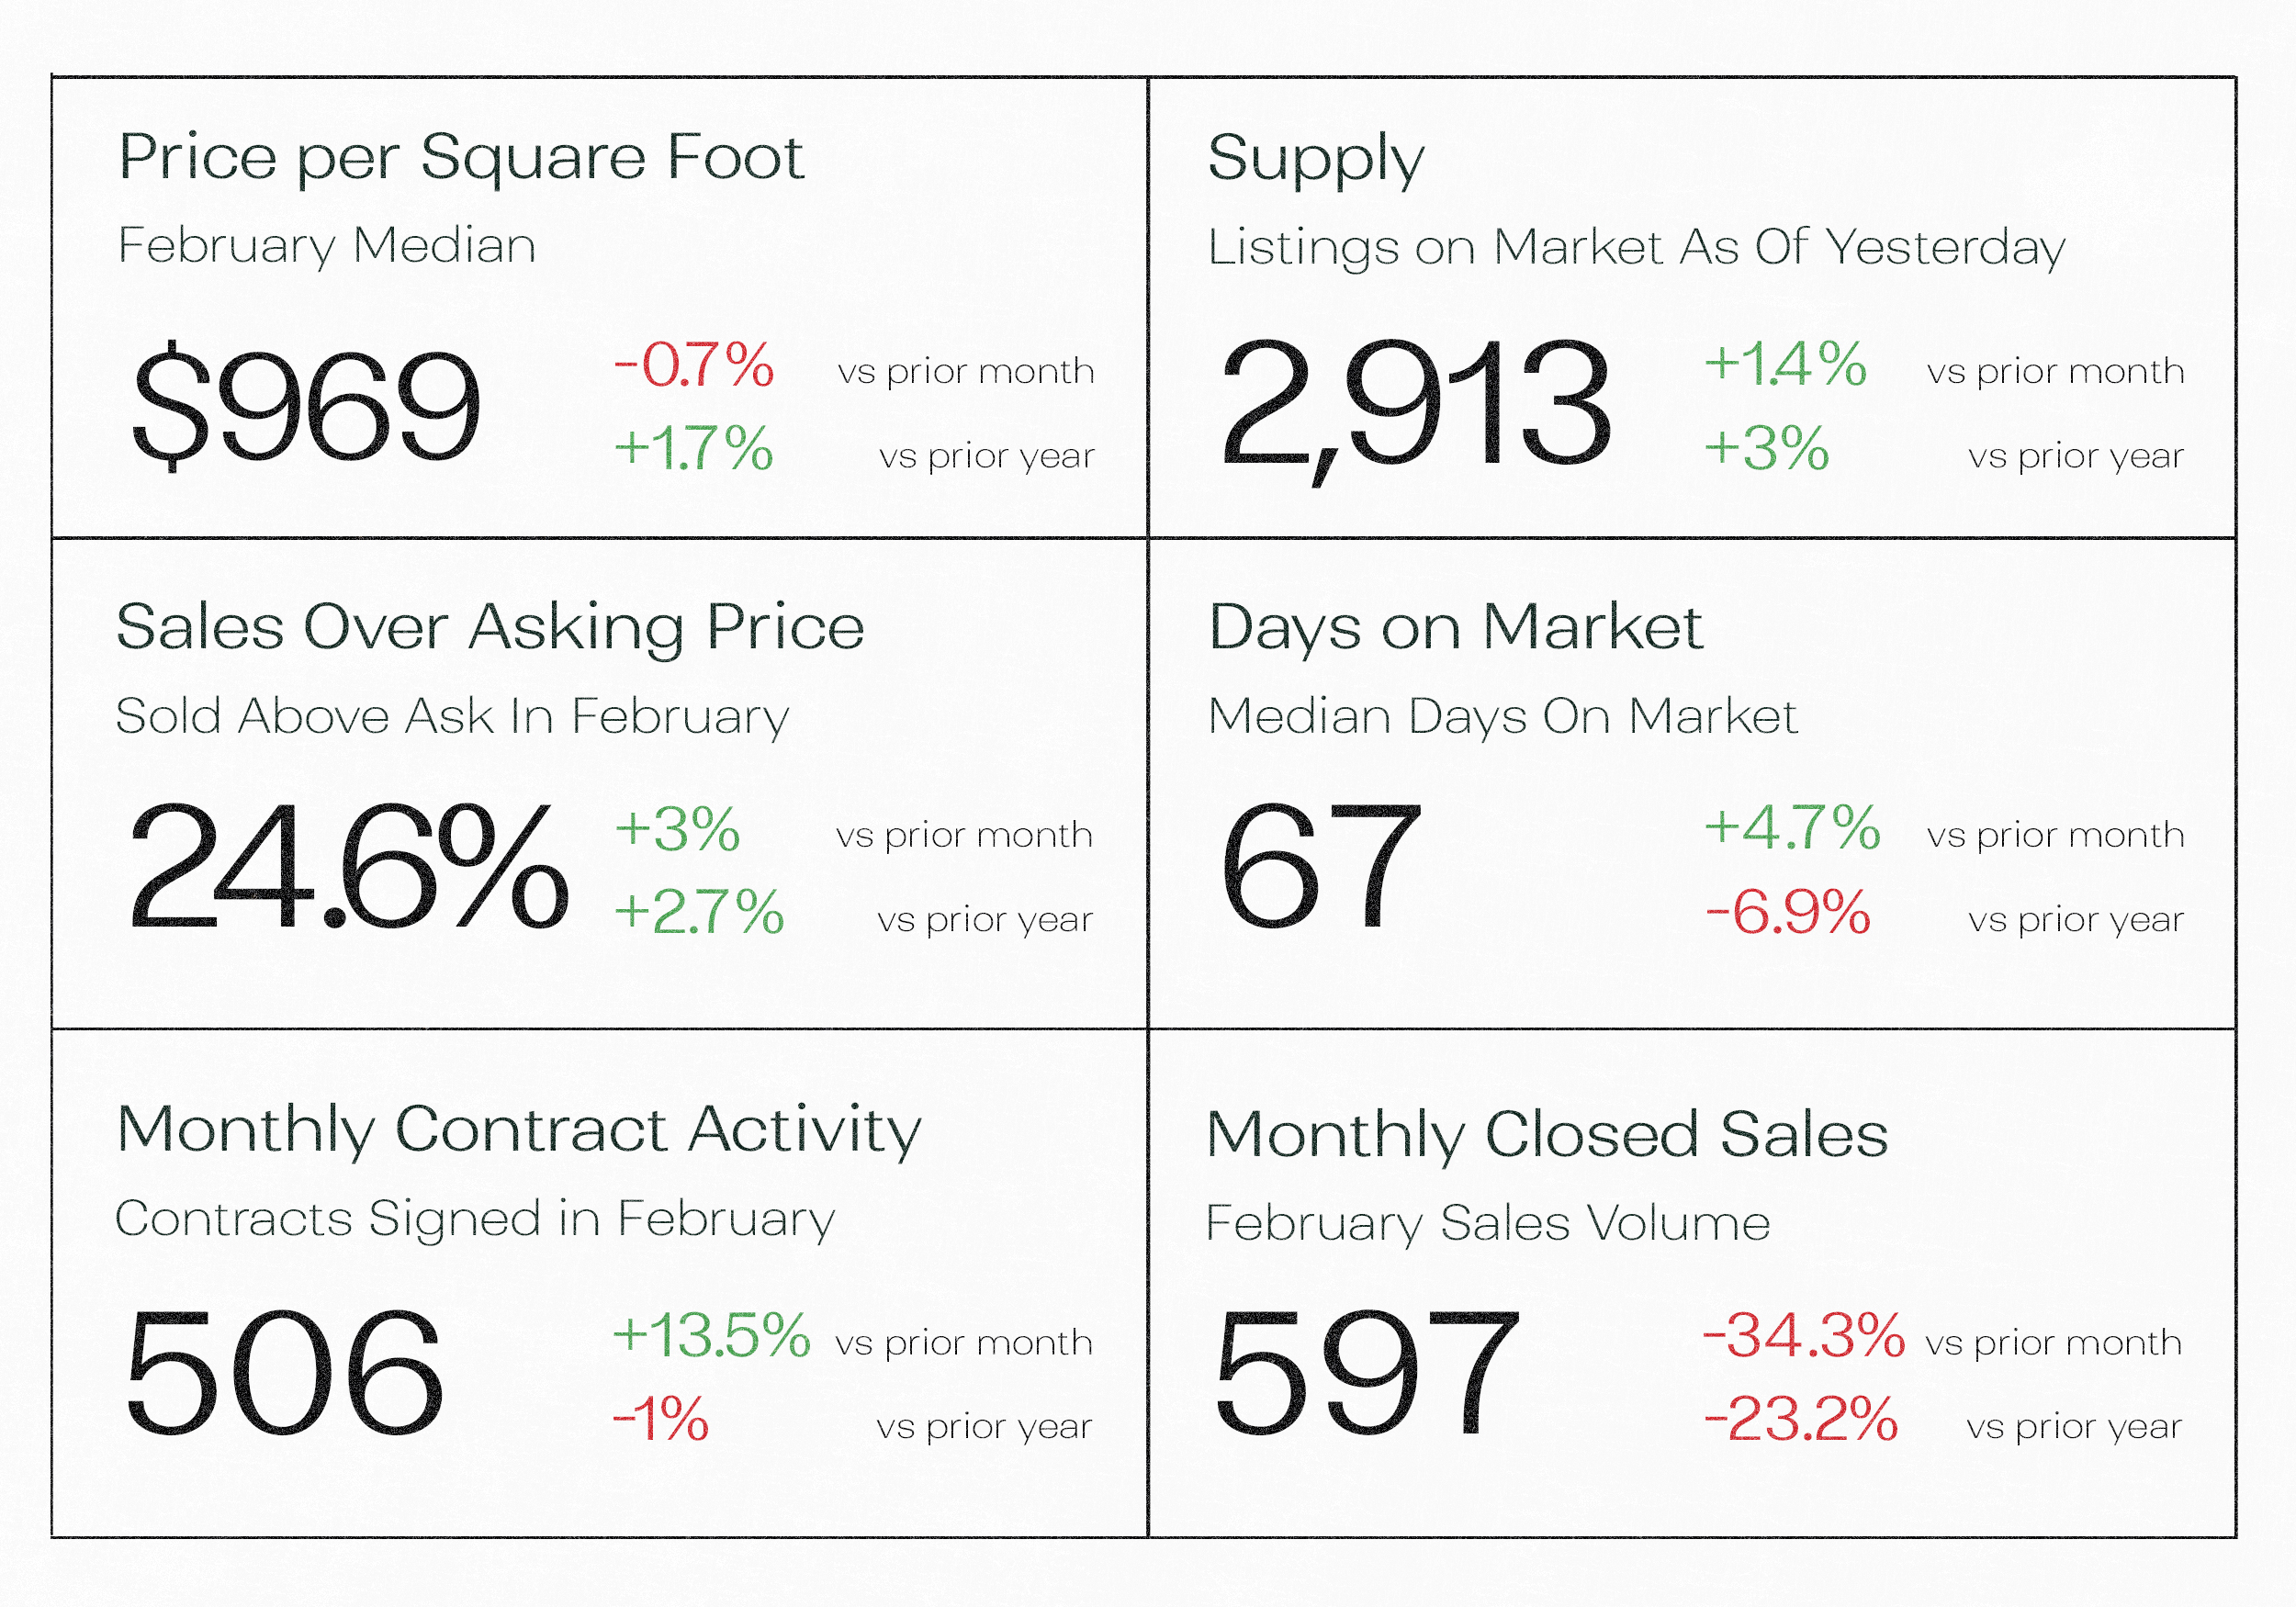This screenshot has height=1607, width=2296.
Task: Click the +4.7% days on market figure
Action: click(x=1792, y=828)
